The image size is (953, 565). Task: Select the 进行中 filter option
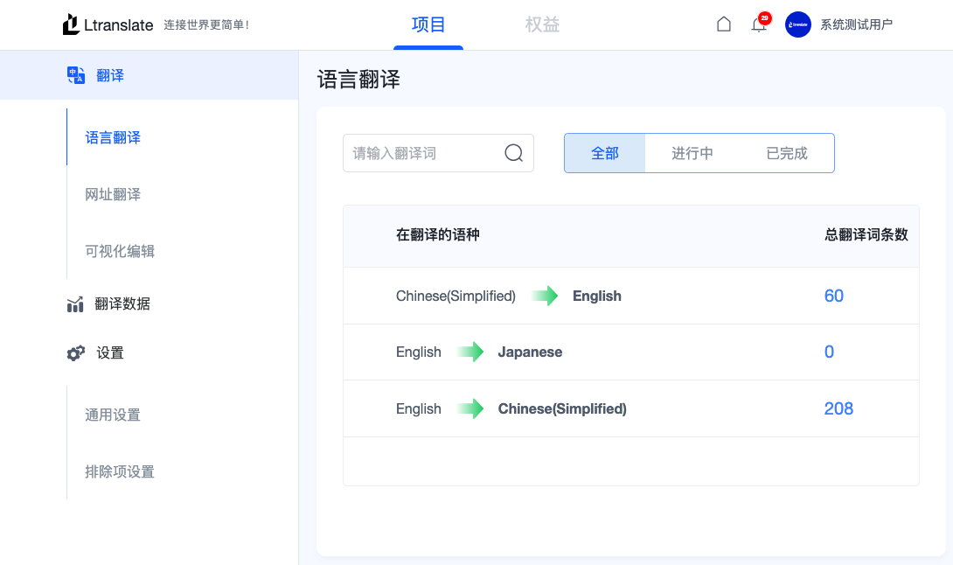point(692,152)
